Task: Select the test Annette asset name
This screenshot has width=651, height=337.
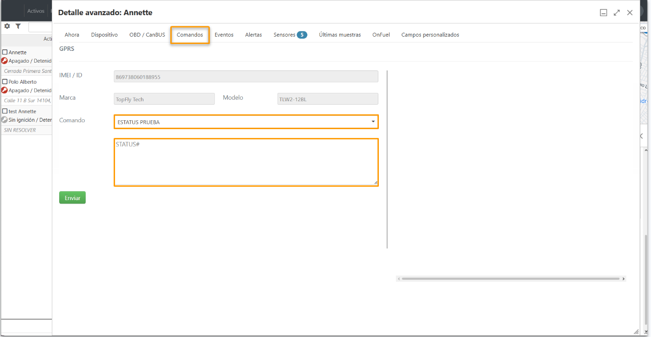Action: 23,112
